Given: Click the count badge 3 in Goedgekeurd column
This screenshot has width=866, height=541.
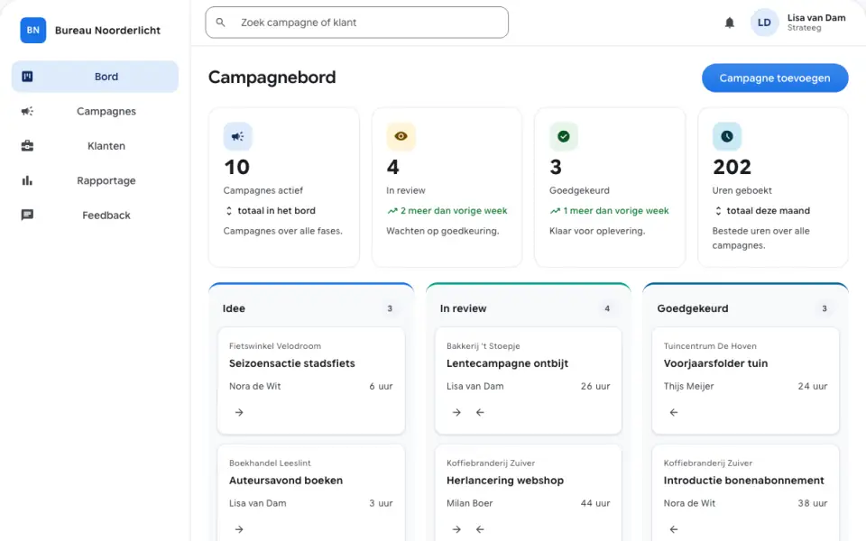Looking at the screenshot, I should pos(825,308).
